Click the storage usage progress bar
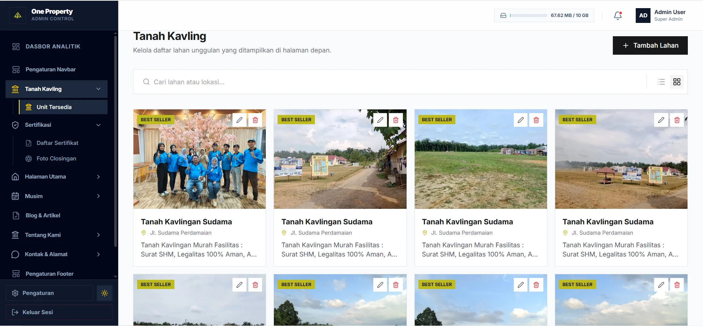 529,16
